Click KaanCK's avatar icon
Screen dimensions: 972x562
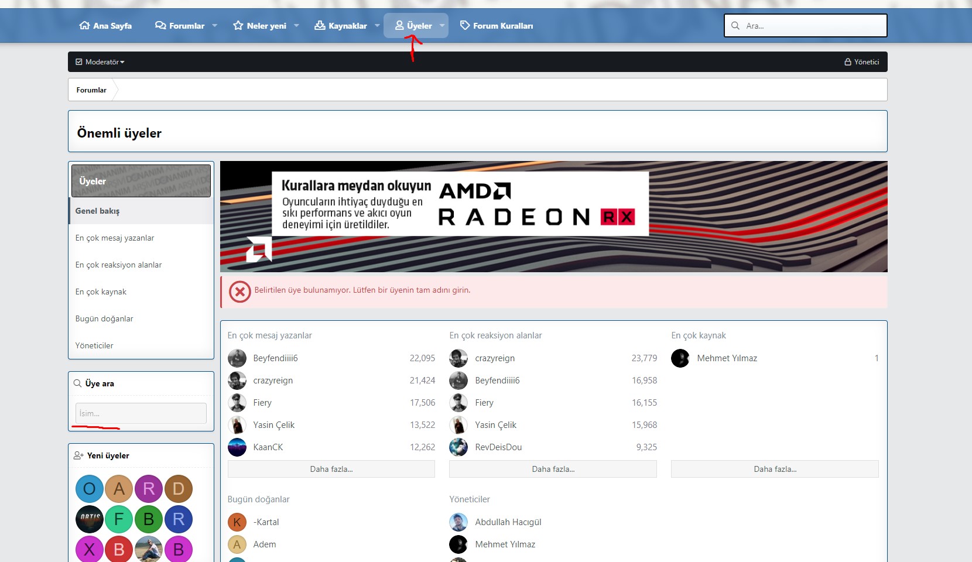237,447
